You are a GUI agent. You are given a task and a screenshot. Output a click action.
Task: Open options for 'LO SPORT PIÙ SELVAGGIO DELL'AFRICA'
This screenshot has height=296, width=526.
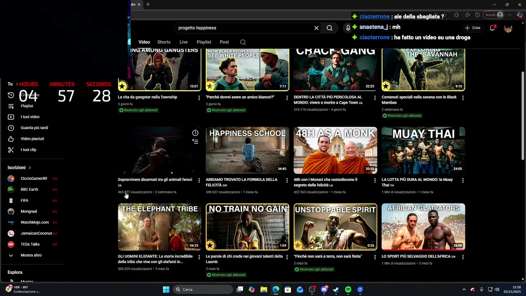tap(463, 257)
